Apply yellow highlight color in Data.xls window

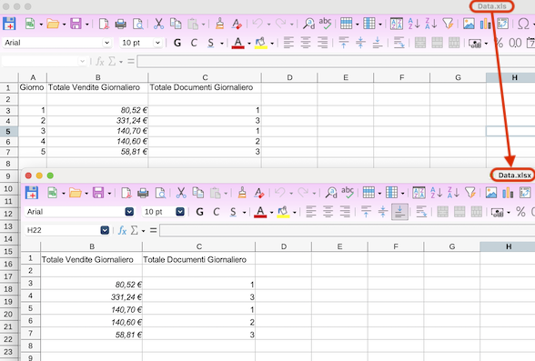point(261,43)
